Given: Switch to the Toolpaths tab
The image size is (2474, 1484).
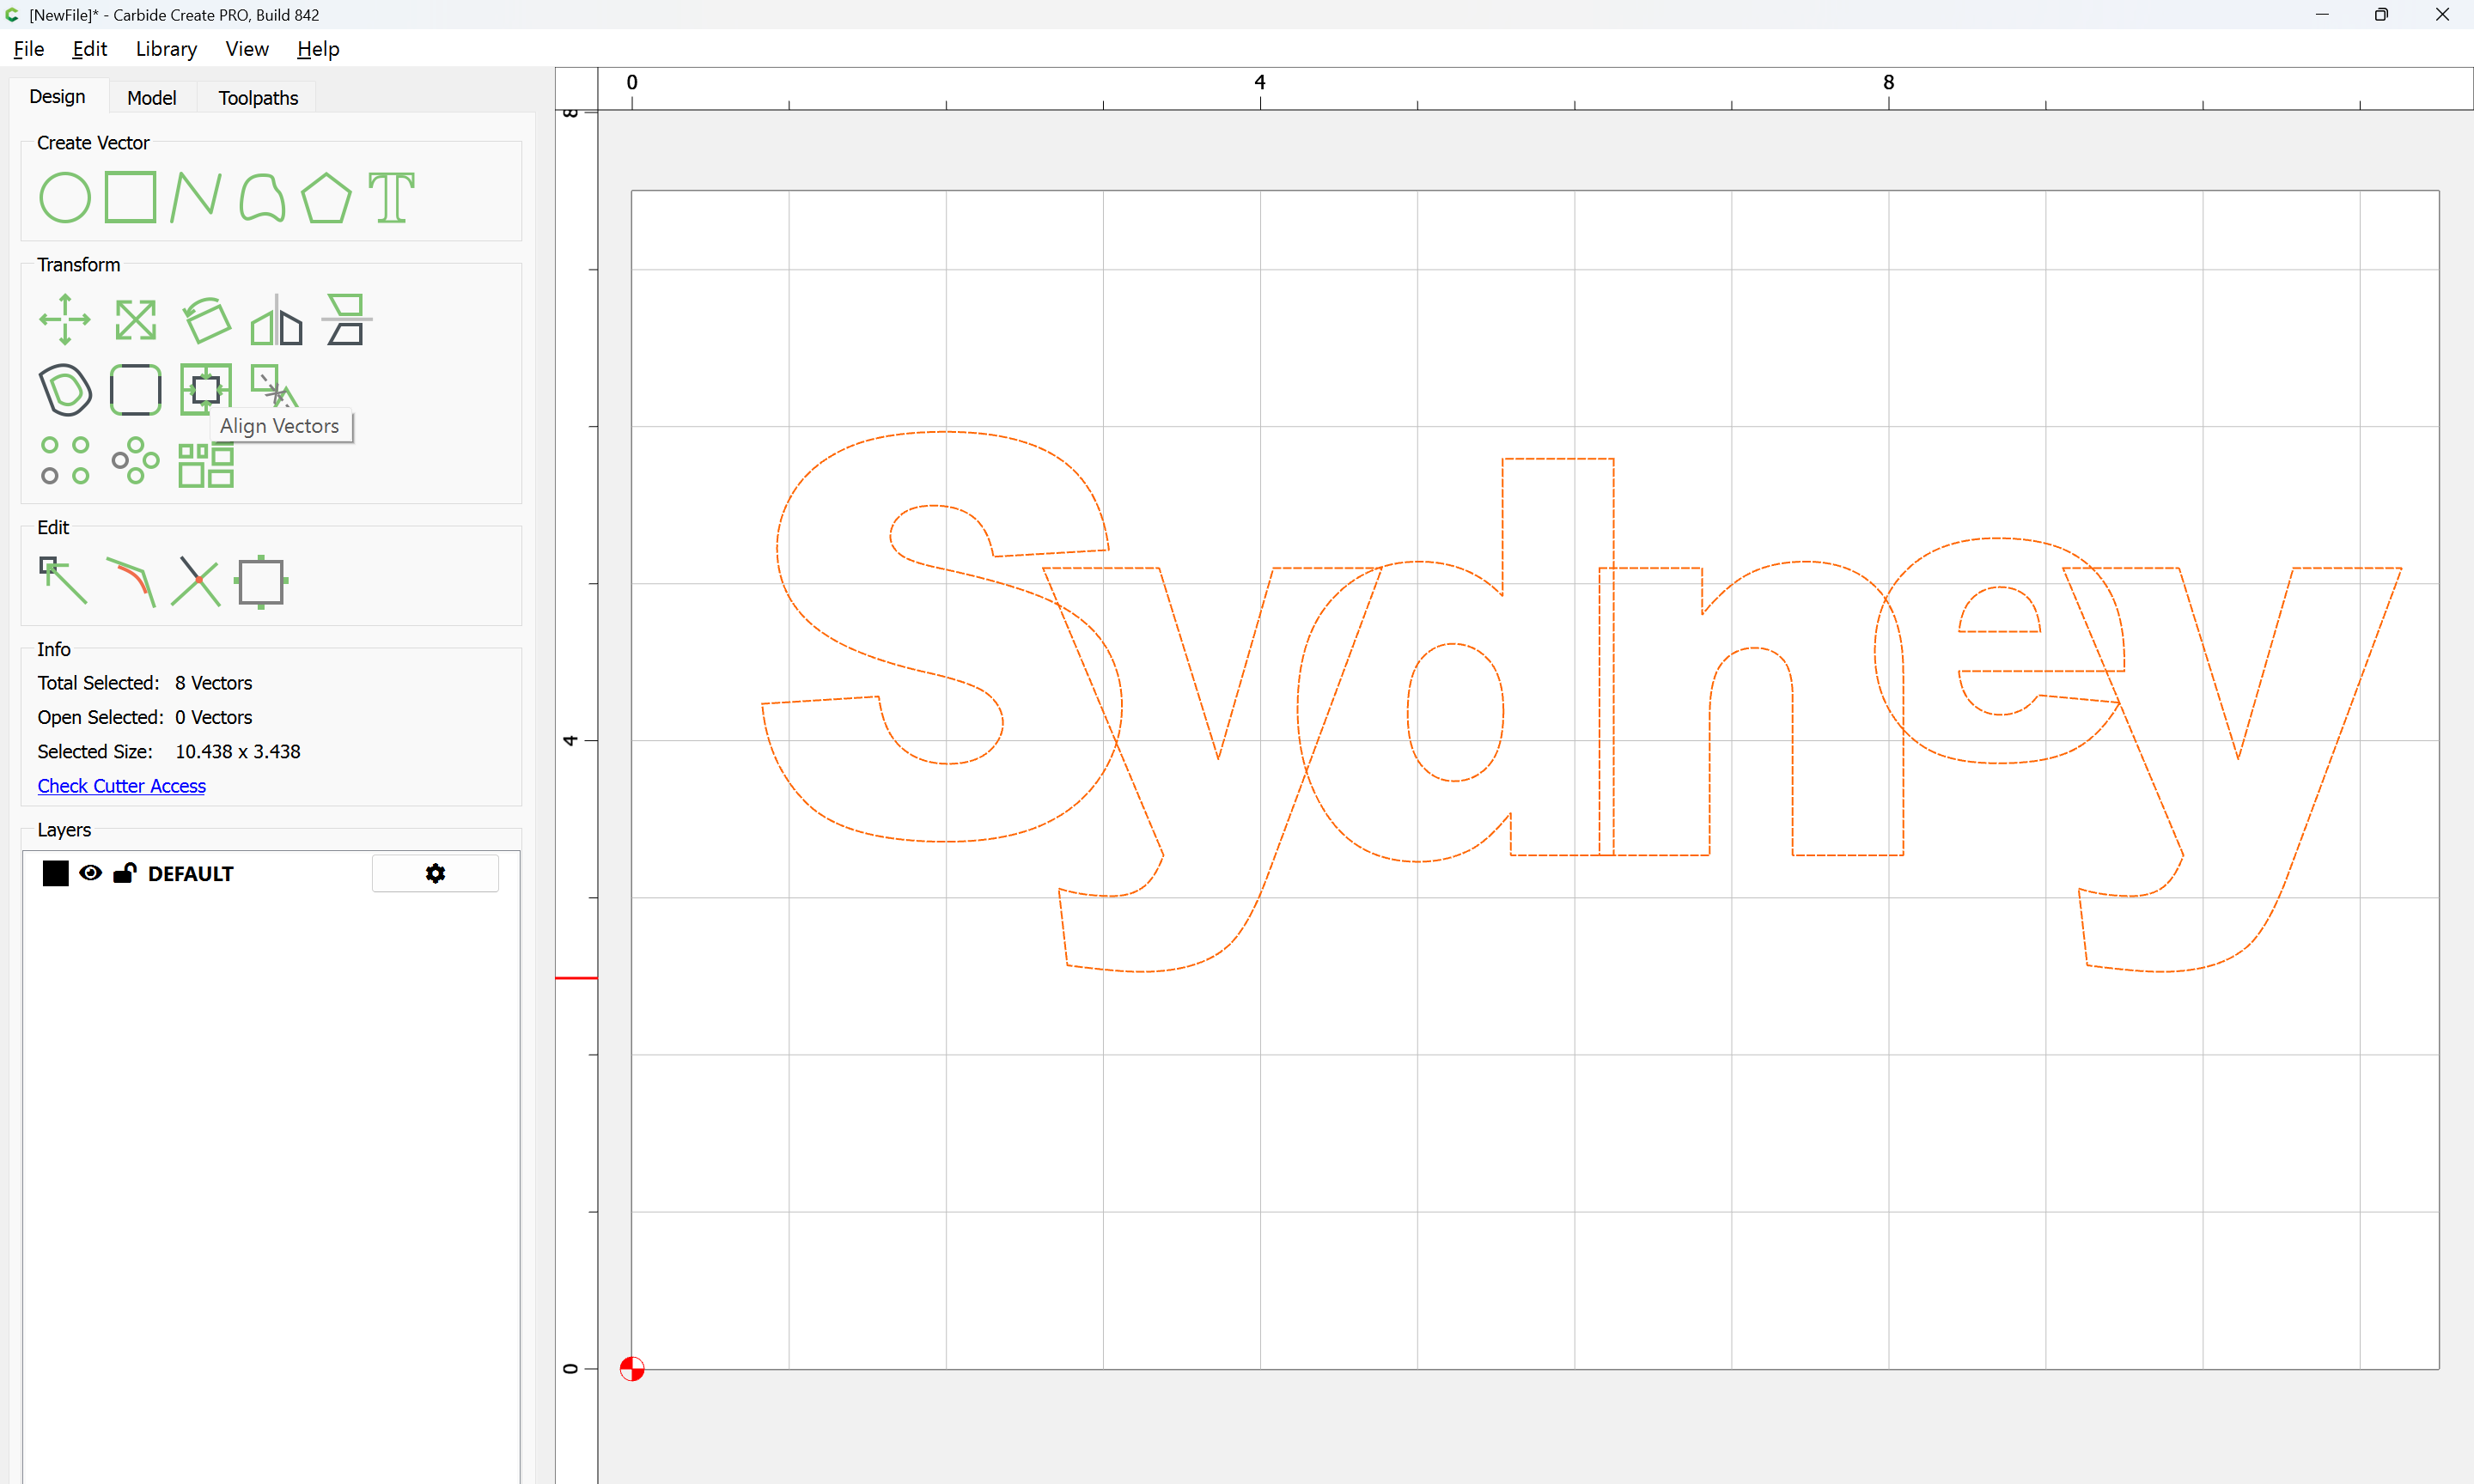Looking at the screenshot, I should 258,98.
